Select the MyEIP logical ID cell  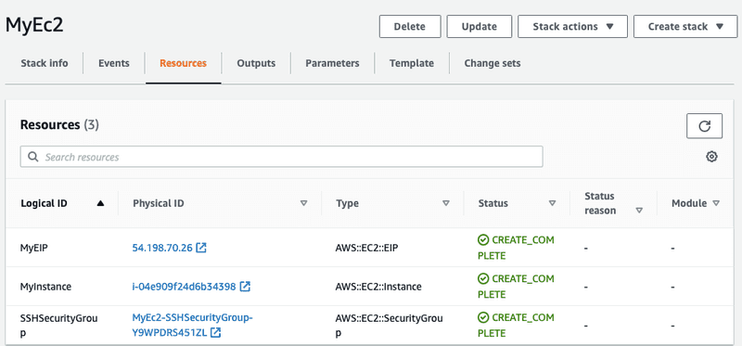click(x=33, y=248)
